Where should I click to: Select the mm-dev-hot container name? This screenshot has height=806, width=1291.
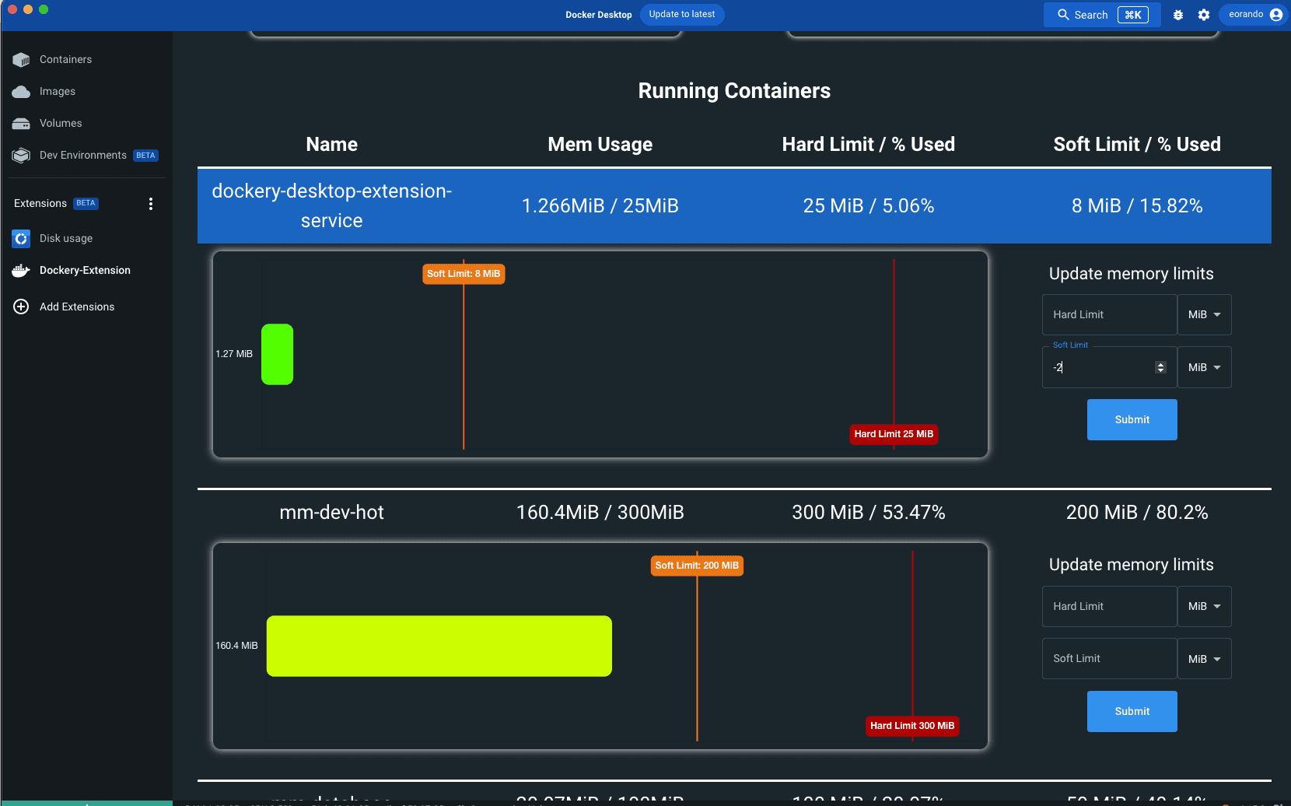(332, 513)
